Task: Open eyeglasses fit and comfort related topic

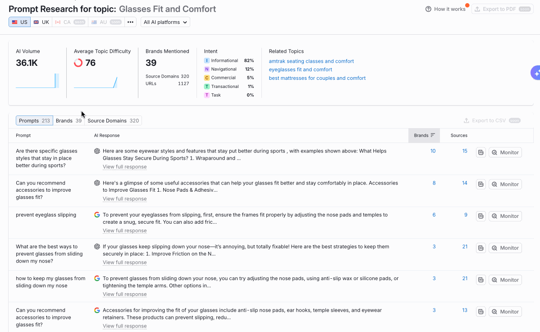Action: pos(300,69)
